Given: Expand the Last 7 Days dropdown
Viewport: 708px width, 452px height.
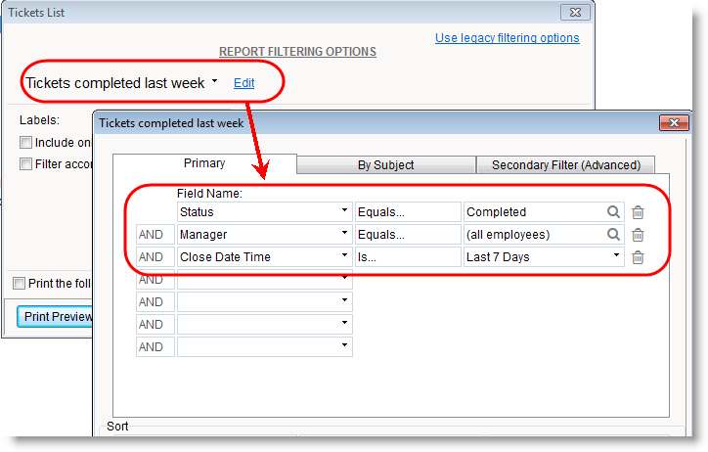Looking at the screenshot, I should click(x=616, y=257).
